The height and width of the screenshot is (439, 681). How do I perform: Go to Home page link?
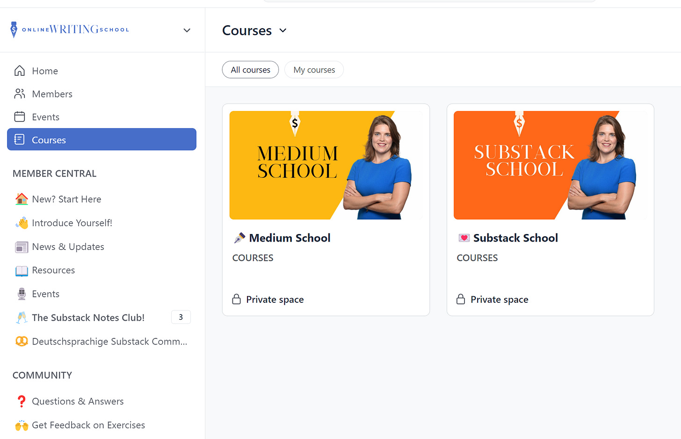45,71
